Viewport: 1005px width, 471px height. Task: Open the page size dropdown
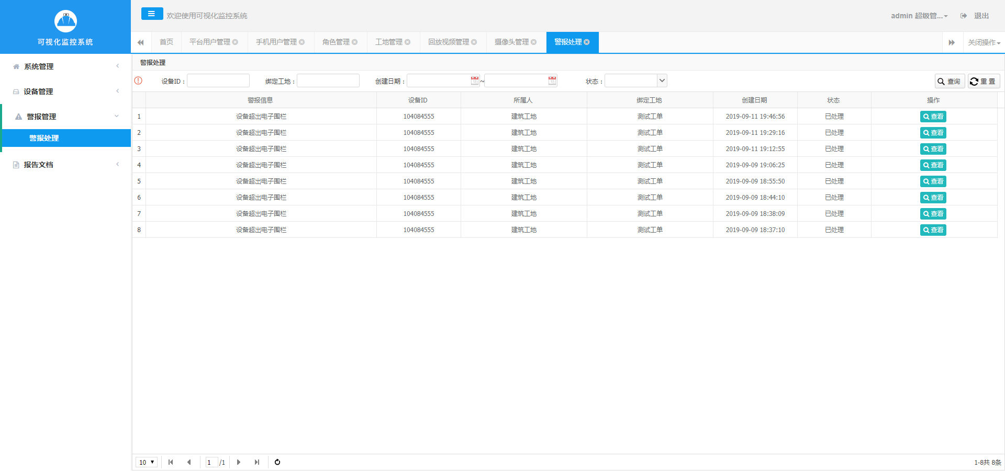(147, 462)
